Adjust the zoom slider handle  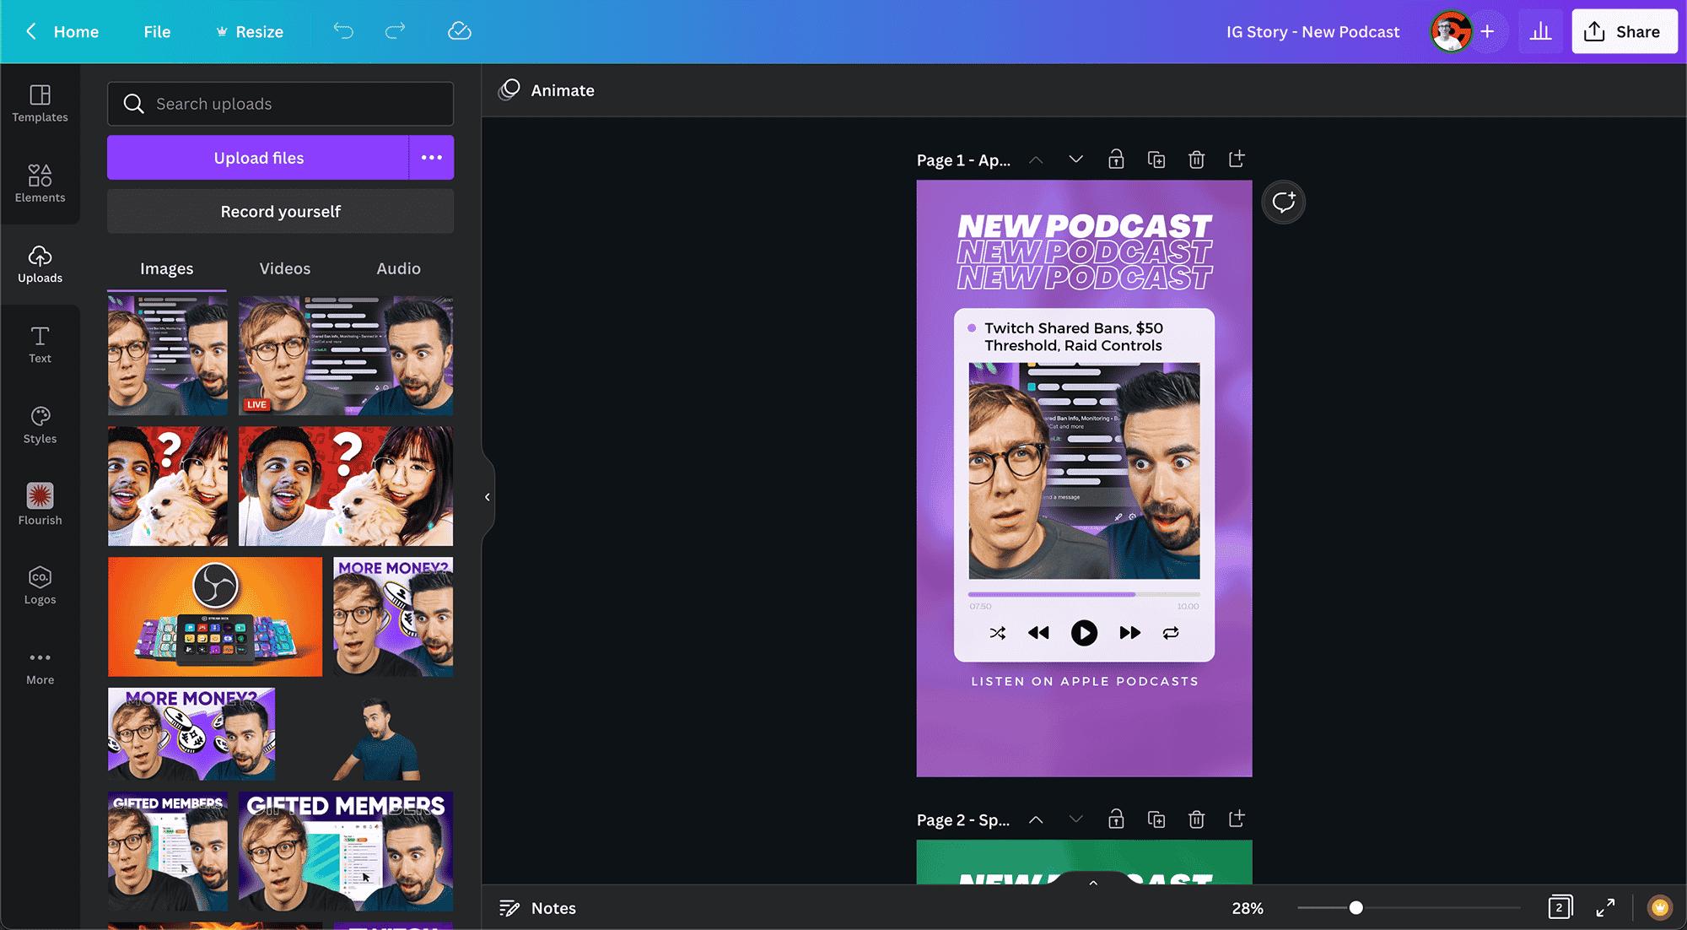[1356, 908]
